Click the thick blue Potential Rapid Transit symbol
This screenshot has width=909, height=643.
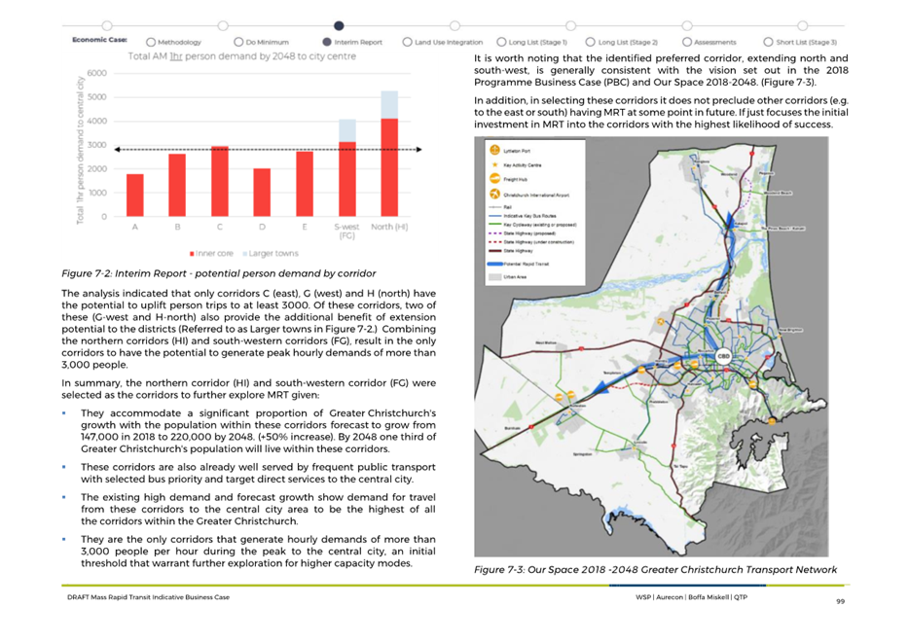(x=495, y=264)
